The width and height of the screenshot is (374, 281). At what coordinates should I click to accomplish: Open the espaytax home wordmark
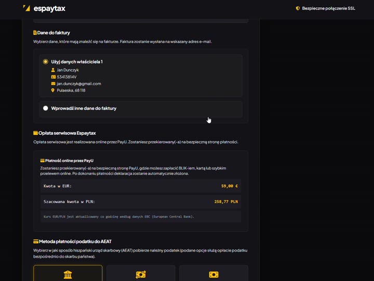[x=49, y=9]
